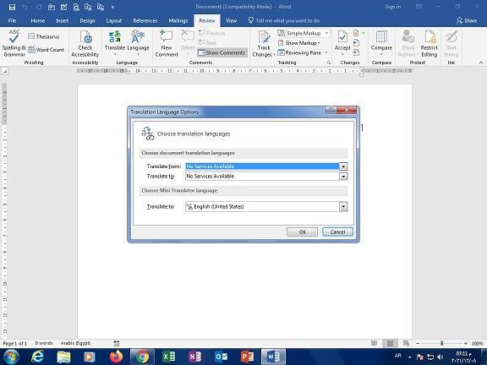
Task: Insert a New Comment
Action: coord(167,44)
